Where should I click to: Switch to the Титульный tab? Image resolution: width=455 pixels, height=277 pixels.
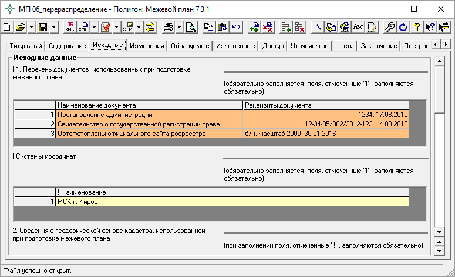click(x=26, y=46)
